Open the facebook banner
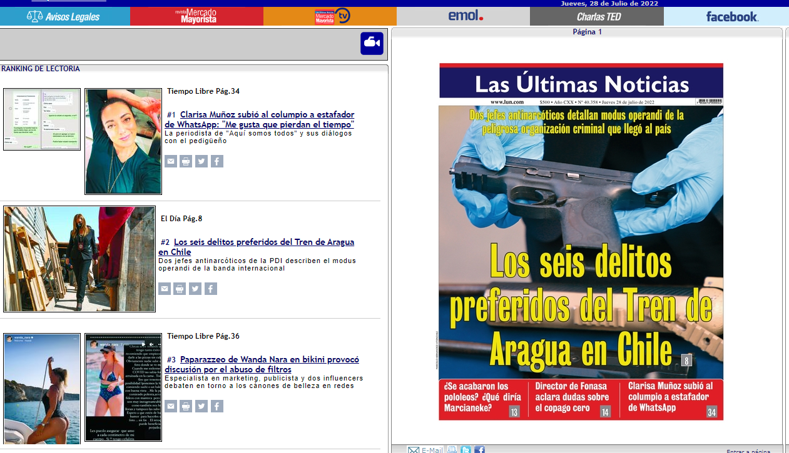The height and width of the screenshot is (453, 789). coord(726,16)
